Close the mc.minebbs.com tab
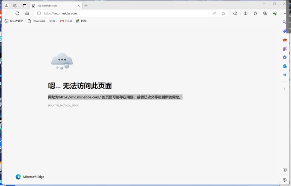 (x=79, y=6)
